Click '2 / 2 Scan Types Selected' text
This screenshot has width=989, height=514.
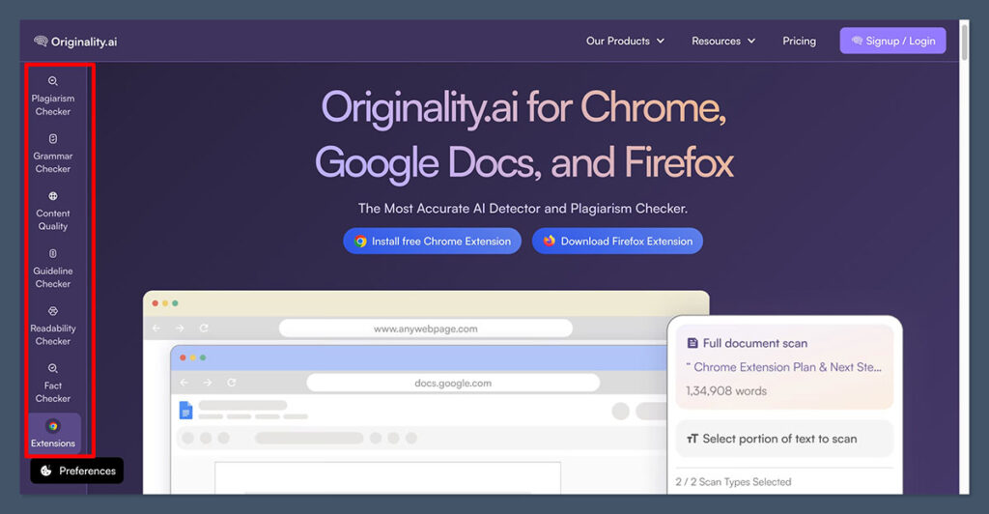click(x=733, y=482)
